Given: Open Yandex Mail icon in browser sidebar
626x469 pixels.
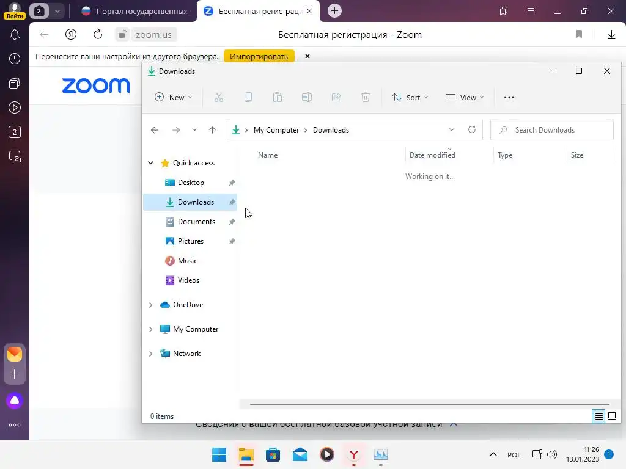Looking at the screenshot, I should coord(15,354).
